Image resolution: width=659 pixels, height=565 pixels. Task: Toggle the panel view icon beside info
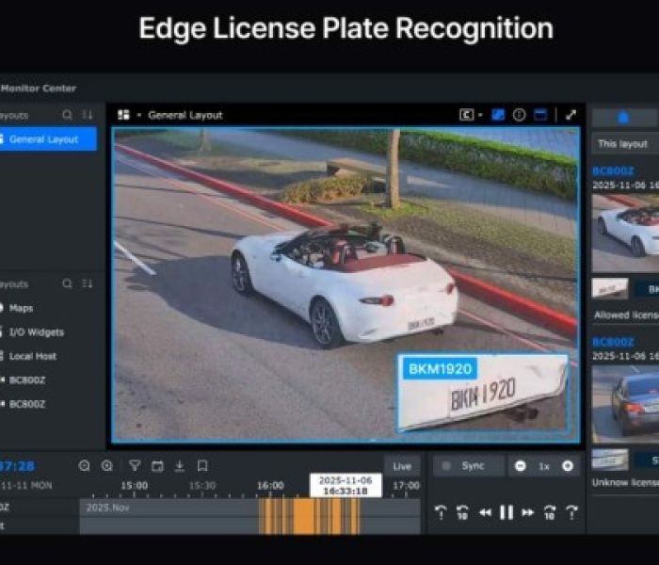coord(540,115)
